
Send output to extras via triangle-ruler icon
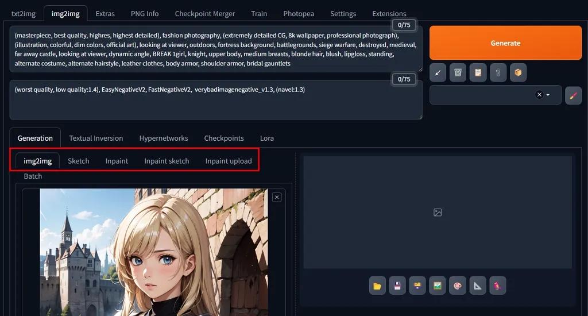[x=478, y=286]
